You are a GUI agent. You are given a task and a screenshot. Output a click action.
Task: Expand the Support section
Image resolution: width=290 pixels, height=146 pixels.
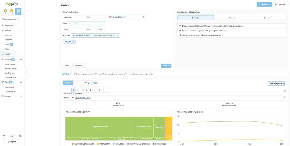21,96
